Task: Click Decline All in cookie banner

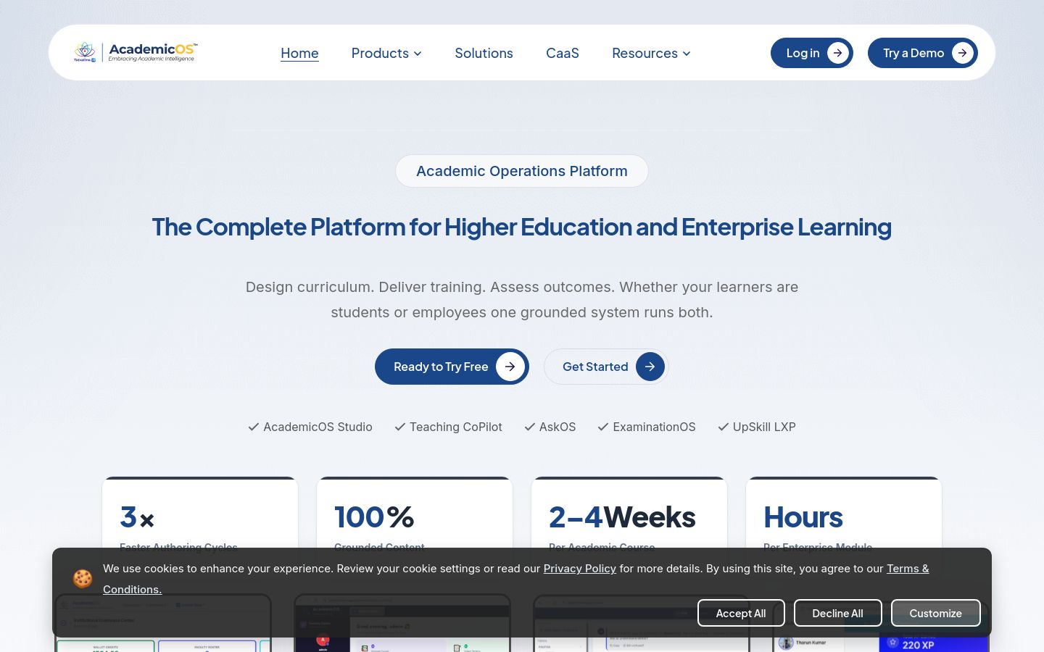Action: click(x=838, y=613)
